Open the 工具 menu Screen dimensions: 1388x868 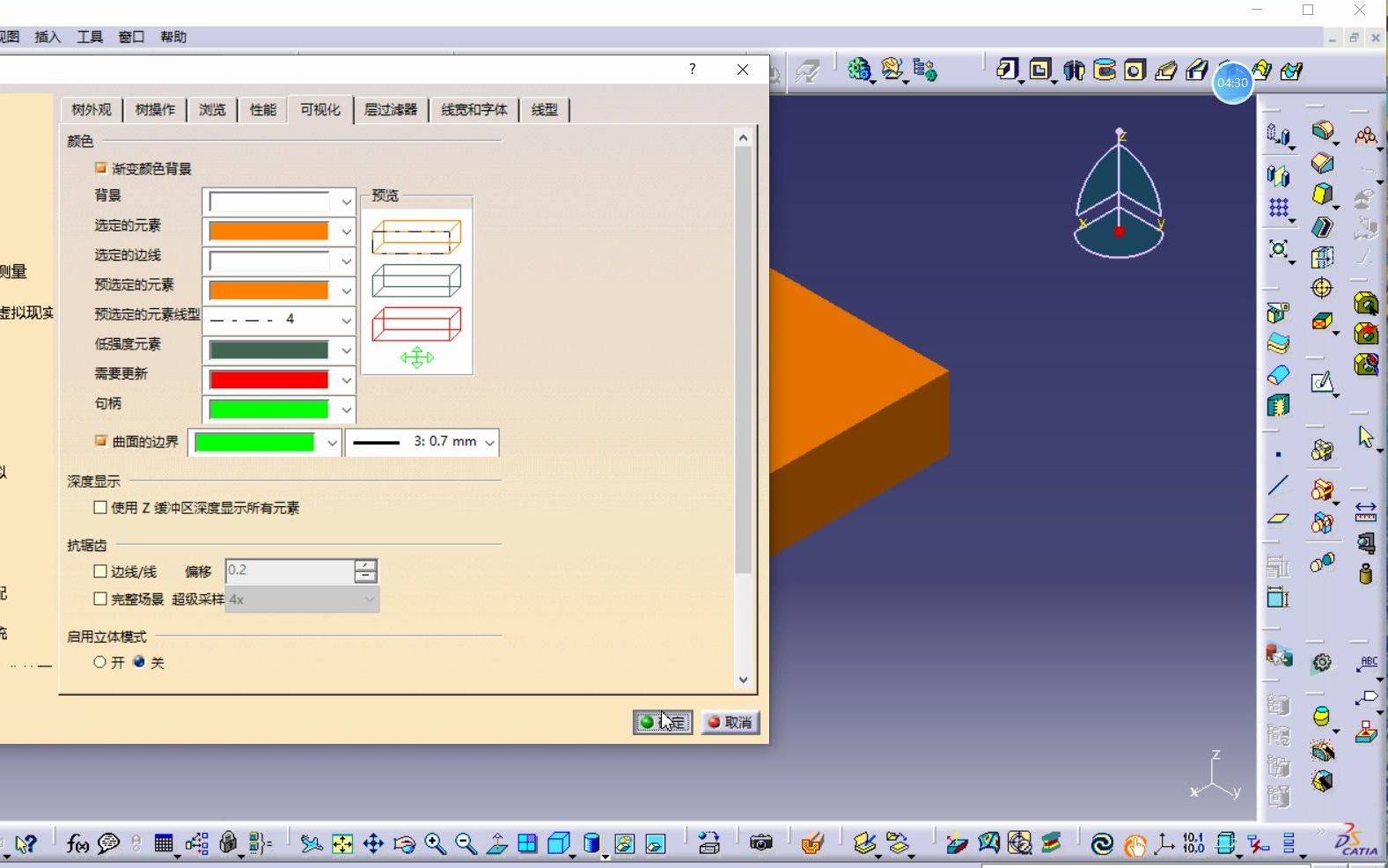click(x=90, y=37)
